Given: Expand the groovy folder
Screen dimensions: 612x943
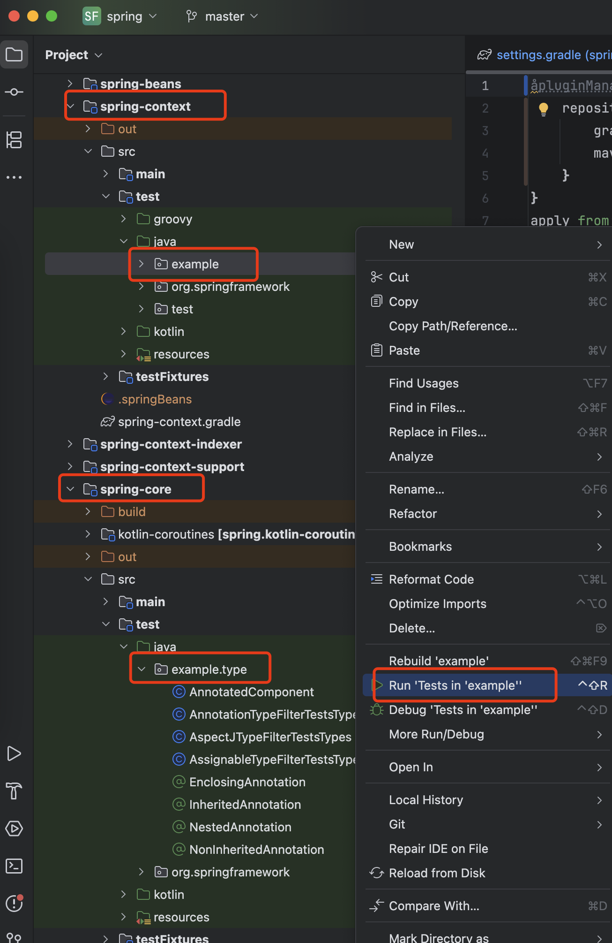Looking at the screenshot, I should click(124, 219).
